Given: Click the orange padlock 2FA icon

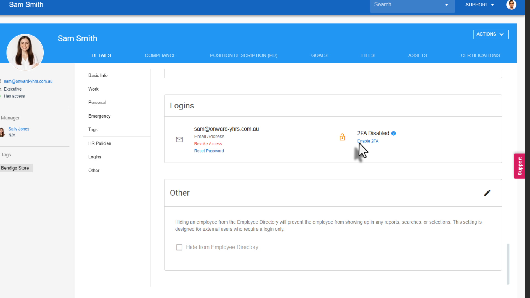Looking at the screenshot, I should point(342,137).
